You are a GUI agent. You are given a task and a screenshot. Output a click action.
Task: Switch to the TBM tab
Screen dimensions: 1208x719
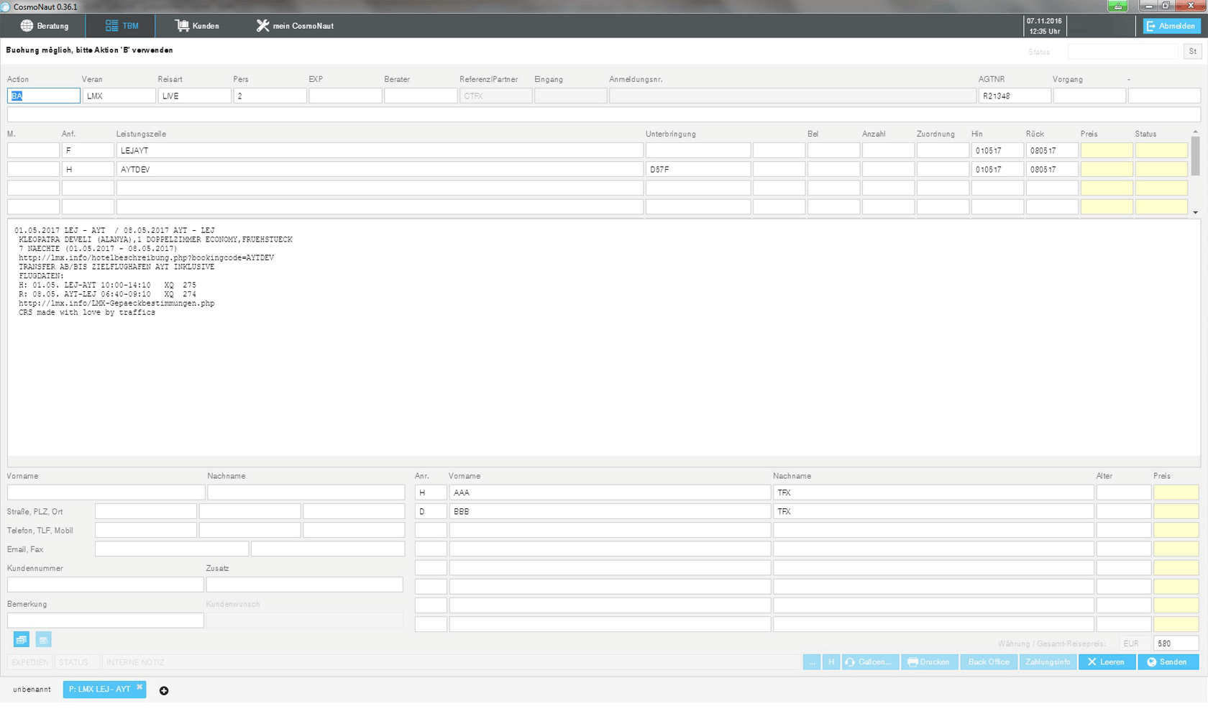click(121, 26)
